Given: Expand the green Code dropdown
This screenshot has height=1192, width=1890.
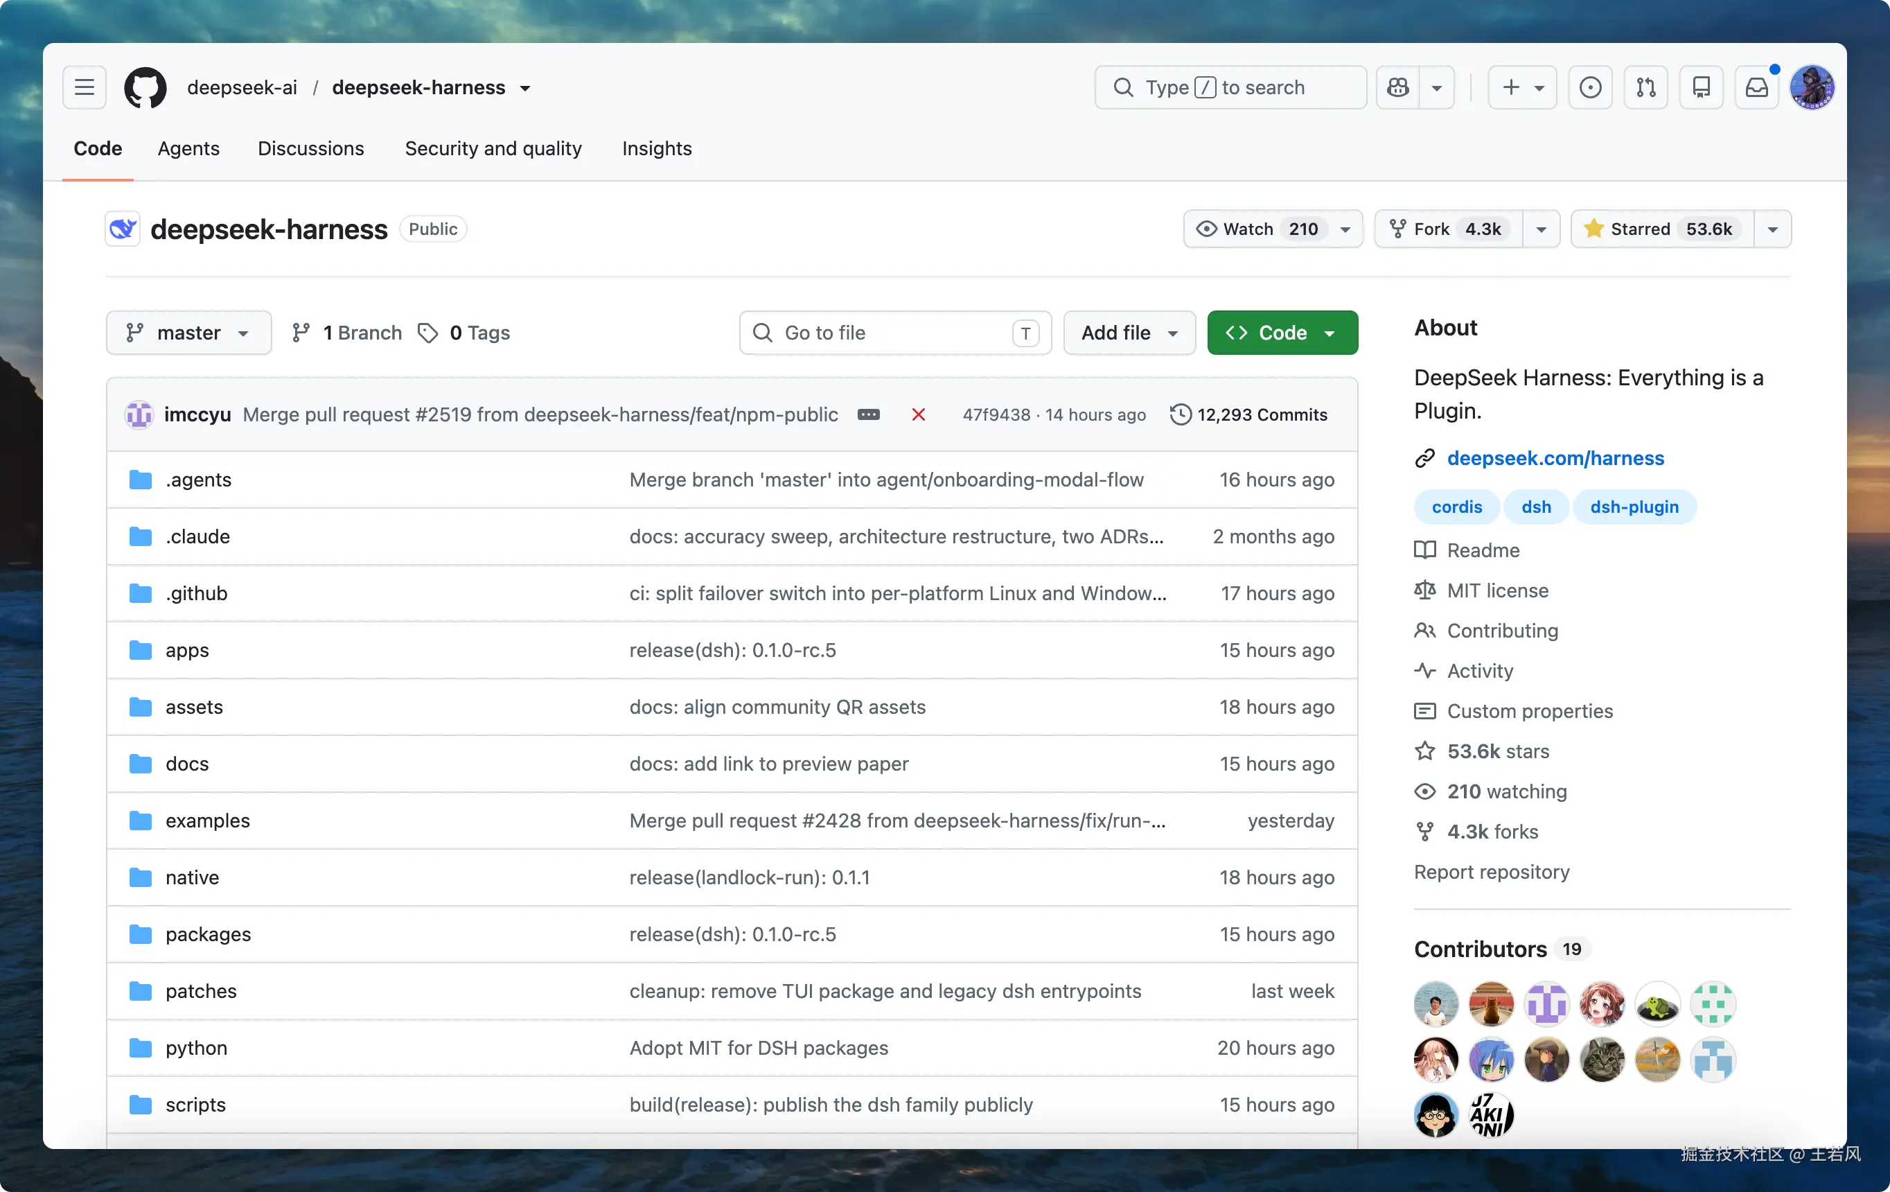Looking at the screenshot, I should (x=1282, y=333).
